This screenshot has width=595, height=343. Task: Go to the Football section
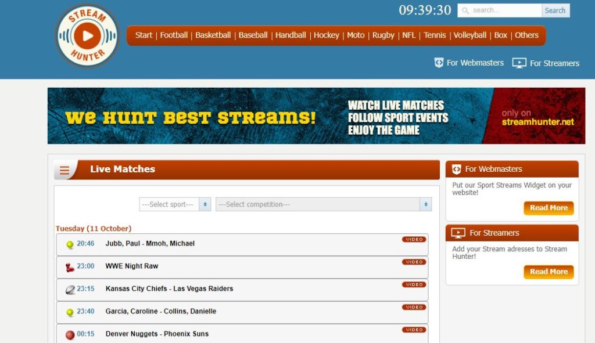pyautogui.click(x=174, y=35)
